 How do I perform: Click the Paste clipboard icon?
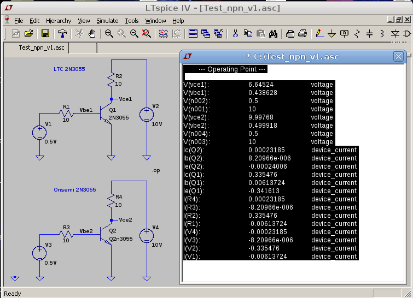[x=260, y=34]
